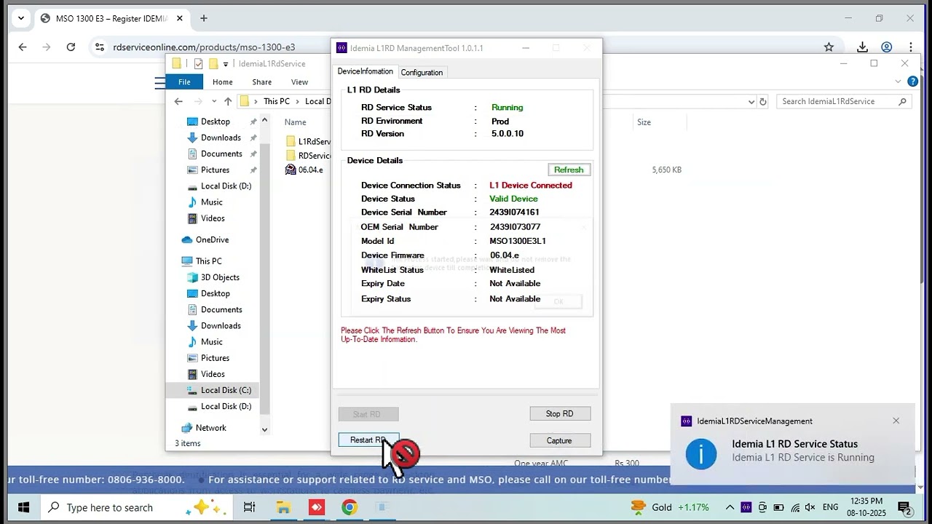Select This PC in navigation pane
This screenshot has height=524, width=932.
[x=208, y=261]
